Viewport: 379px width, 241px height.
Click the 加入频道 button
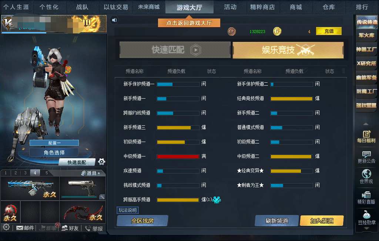[x=322, y=221]
